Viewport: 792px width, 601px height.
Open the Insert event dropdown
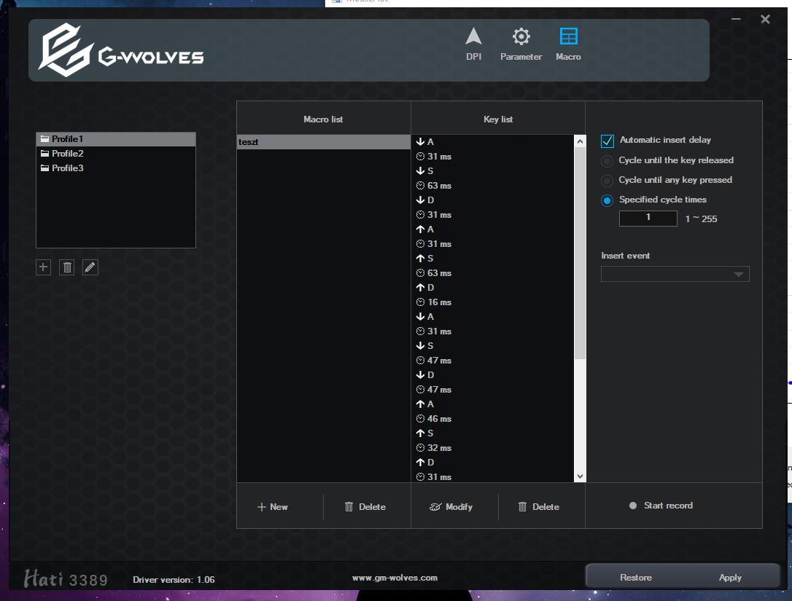coord(675,274)
